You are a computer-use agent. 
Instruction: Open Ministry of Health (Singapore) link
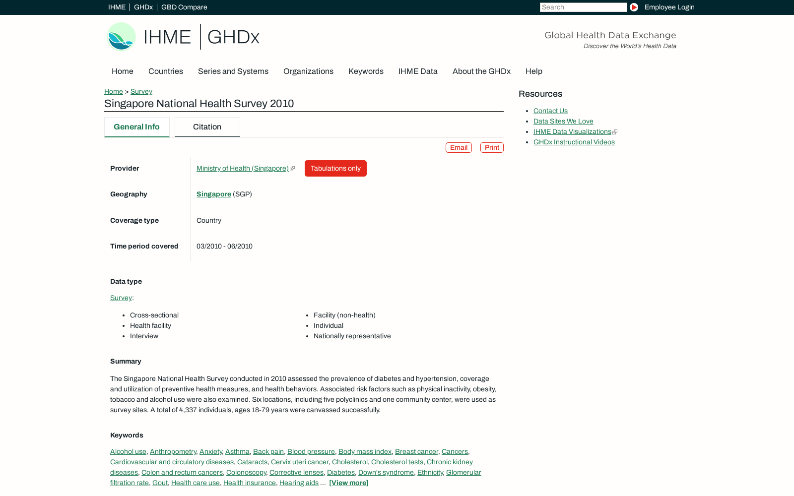pyautogui.click(x=243, y=168)
